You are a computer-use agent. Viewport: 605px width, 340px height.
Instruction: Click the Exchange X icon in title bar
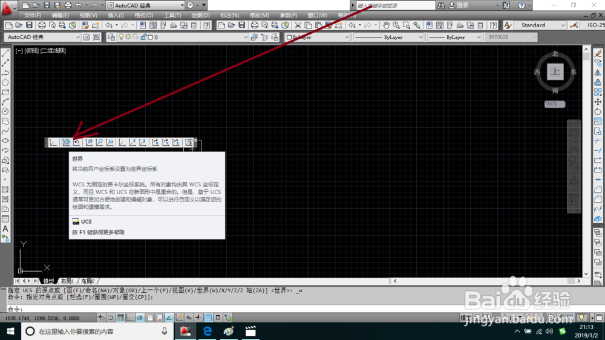[x=506, y=5]
